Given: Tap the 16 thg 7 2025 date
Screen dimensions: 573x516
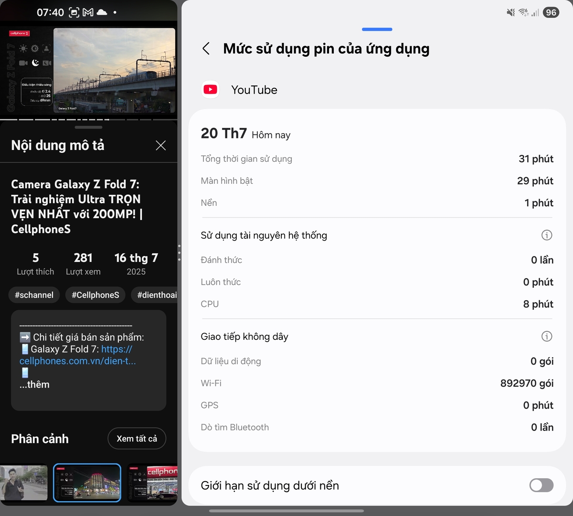Looking at the screenshot, I should click(x=136, y=264).
